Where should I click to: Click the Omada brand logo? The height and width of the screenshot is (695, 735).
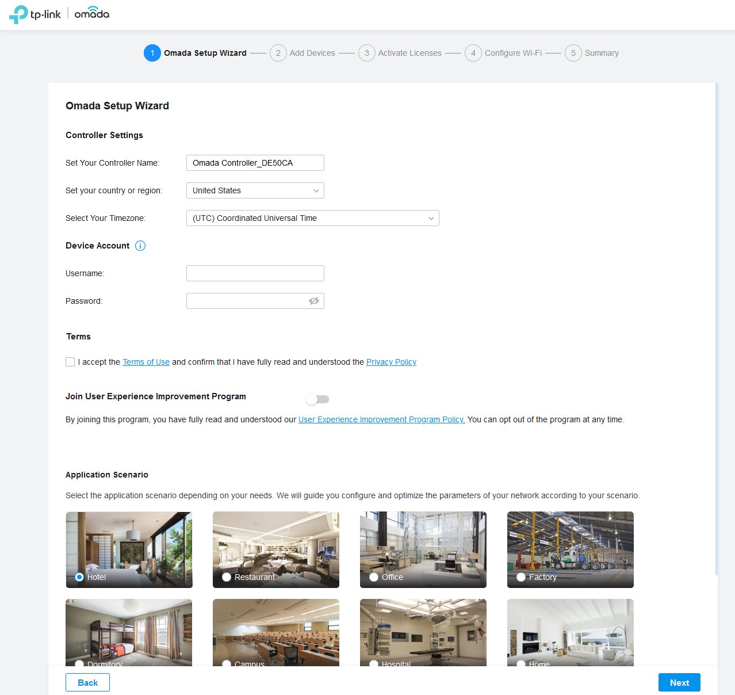(x=91, y=14)
